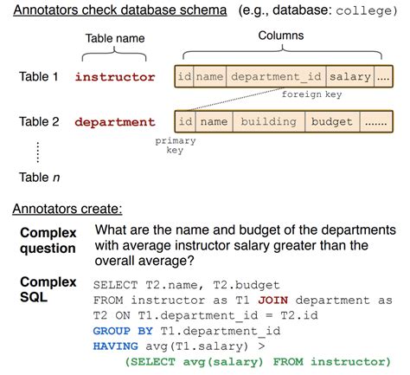
Task: Click the ellipsis cell in the instructor row
Action: (x=383, y=76)
